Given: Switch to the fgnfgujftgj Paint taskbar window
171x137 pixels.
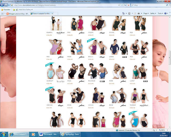Looking at the screenshot, I should [x=70, y=134].
